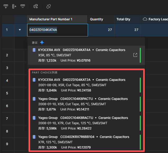Select the Factory Lead column header

(154, 19)
